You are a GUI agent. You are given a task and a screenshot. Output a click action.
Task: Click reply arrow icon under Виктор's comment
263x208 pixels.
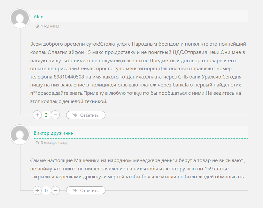[75, 190]
